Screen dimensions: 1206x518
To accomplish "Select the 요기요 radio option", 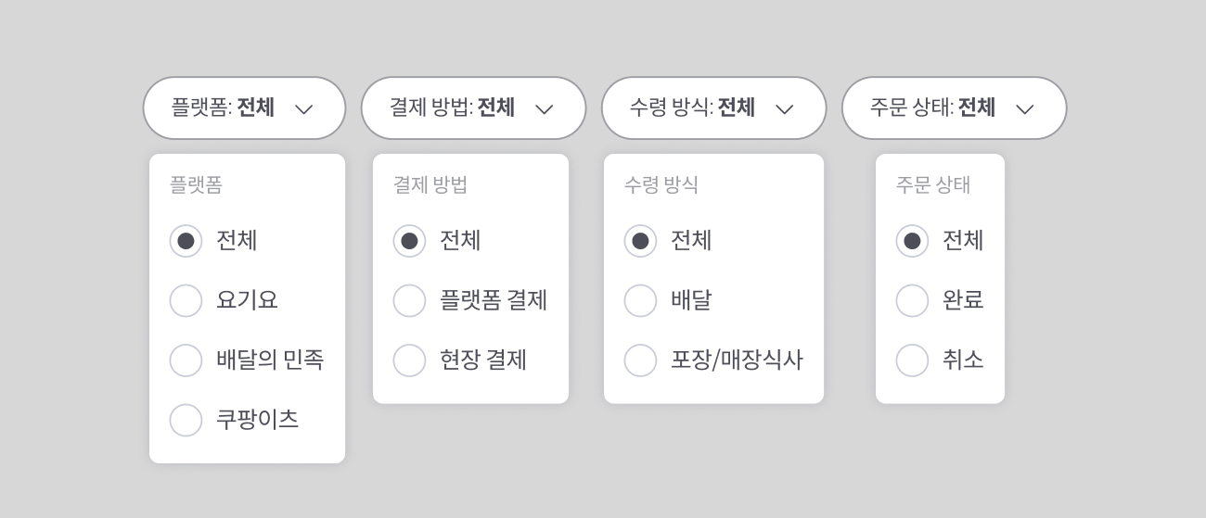I will [186, 300].
